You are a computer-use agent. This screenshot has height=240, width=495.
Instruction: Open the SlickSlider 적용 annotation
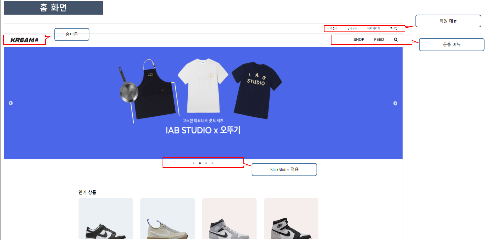(x=284, y=169)
